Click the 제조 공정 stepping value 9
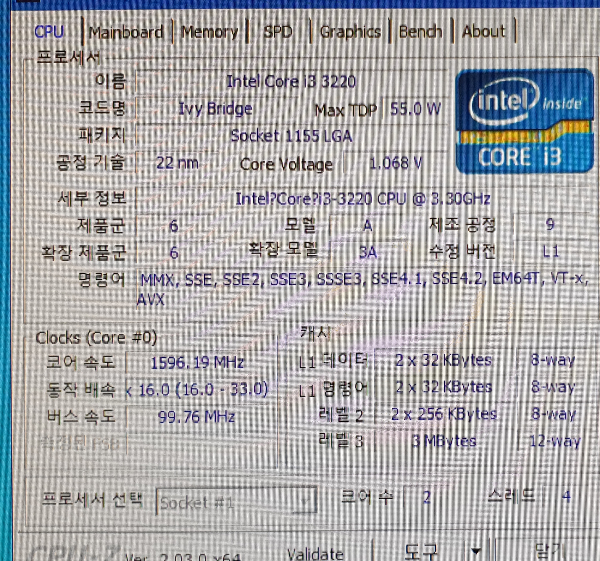This screenshot has width=600, height=561. tap(551, 225)
